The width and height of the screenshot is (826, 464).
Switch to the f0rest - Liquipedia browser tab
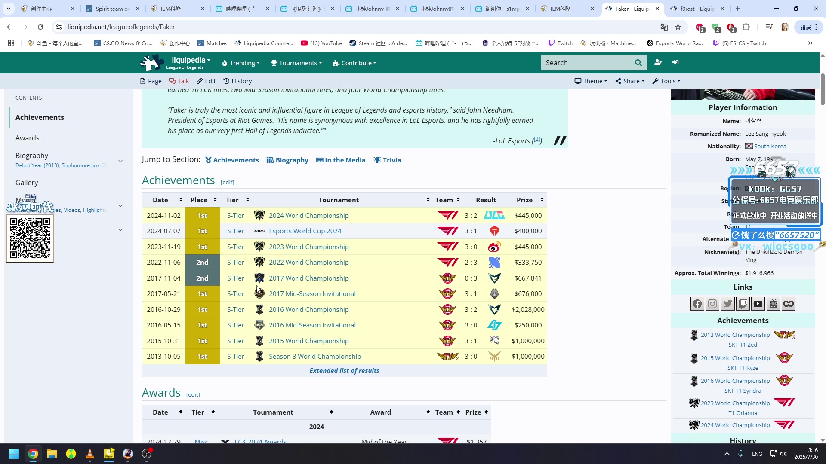click(x=697, y=9)
